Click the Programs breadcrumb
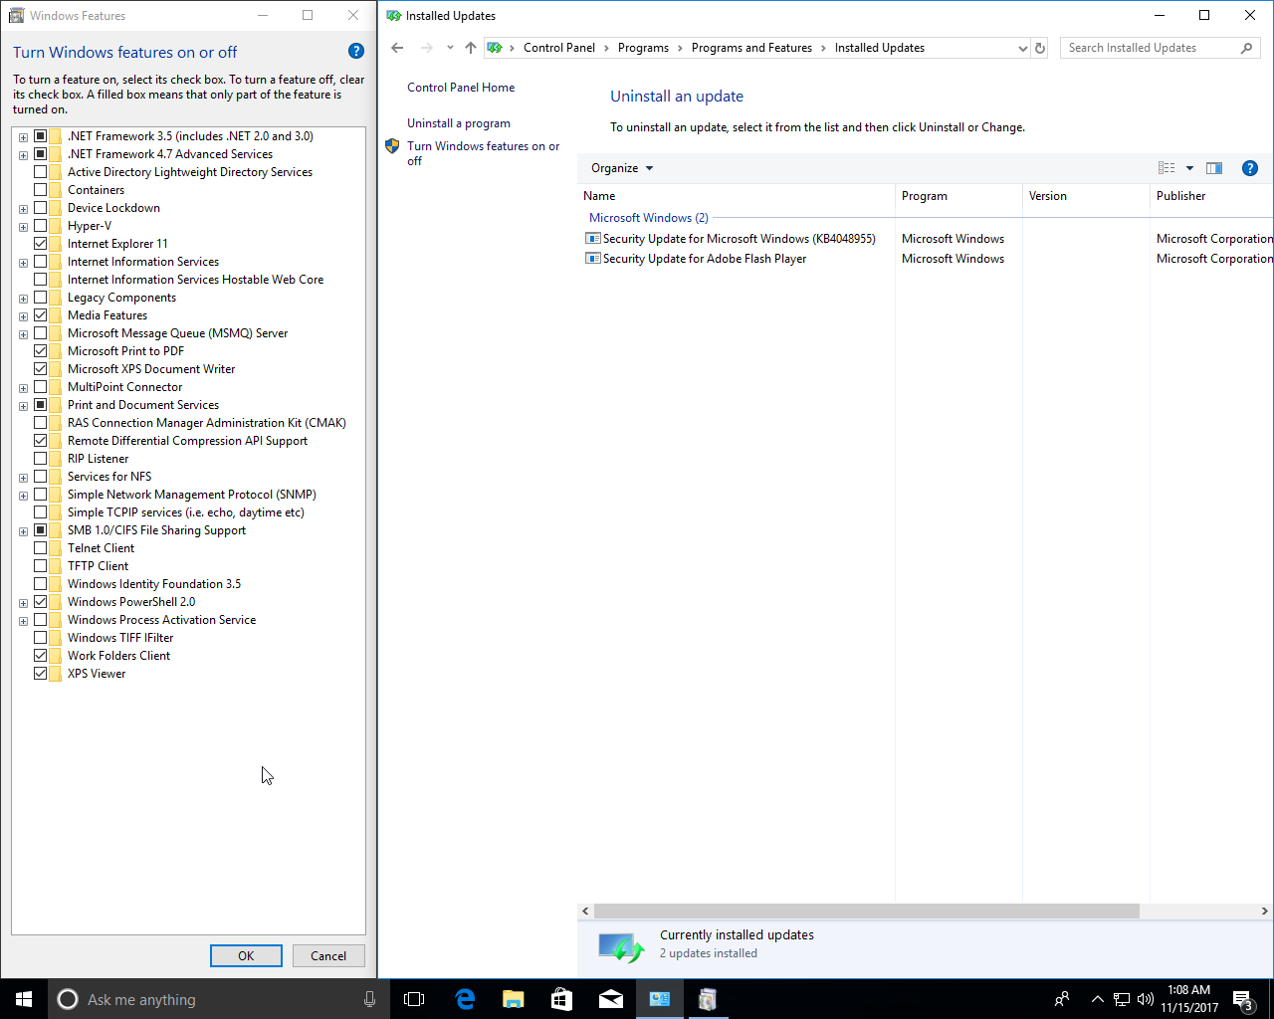1274x1019 pixels. click(x=643, y=48)
